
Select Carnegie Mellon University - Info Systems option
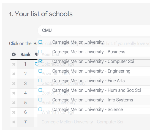94,100
